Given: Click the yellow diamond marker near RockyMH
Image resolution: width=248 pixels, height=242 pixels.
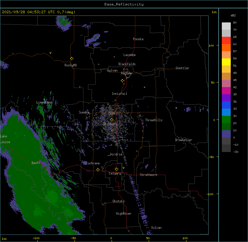Looking at the screenshot, I should click(72, 58).
